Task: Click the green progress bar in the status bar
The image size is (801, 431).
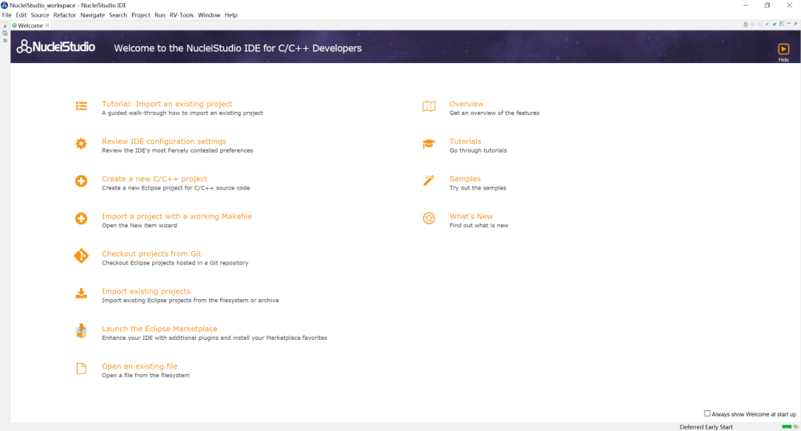Action: tap(787, 427)
